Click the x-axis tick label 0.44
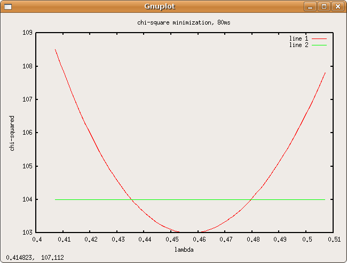The height and width of the screenshot is (263, 347). (145, 239)
